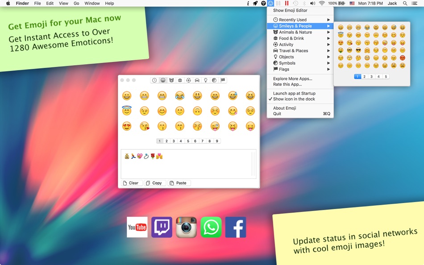Click the Copy button in editor

pos(155,183)
